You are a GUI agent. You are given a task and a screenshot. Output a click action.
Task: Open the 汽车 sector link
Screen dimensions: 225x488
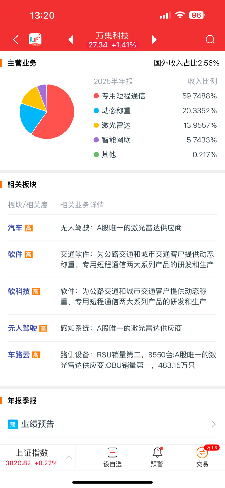coord(15,228)
